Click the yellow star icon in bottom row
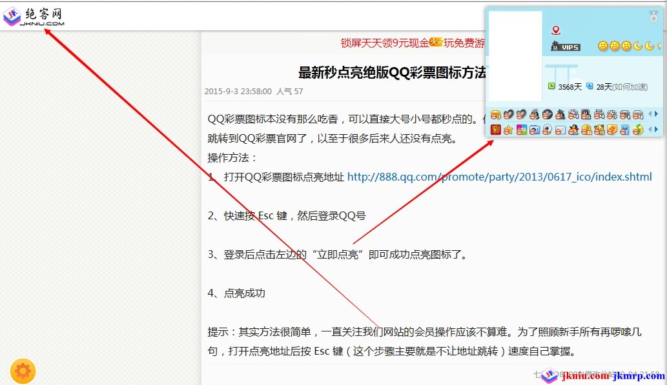 [508, 130]
